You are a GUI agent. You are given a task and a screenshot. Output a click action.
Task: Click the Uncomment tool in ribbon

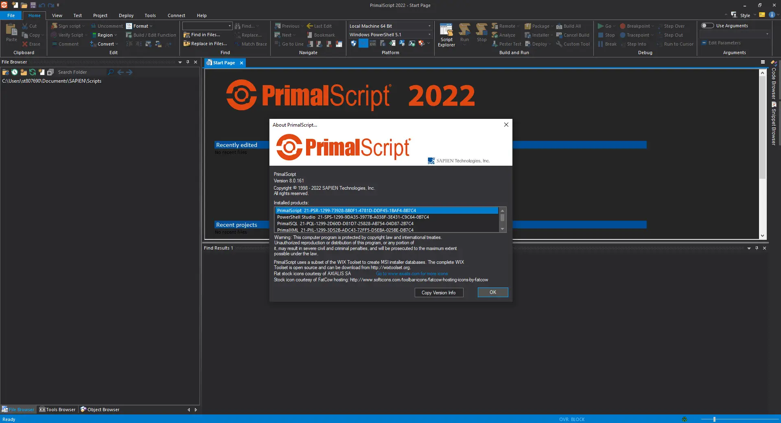(x=107, y=26)
